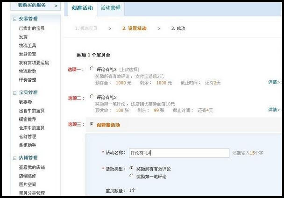Screen dimensions: 284x198
Task: Collapse the 宝贝管理 section icon
Action: 14,92
